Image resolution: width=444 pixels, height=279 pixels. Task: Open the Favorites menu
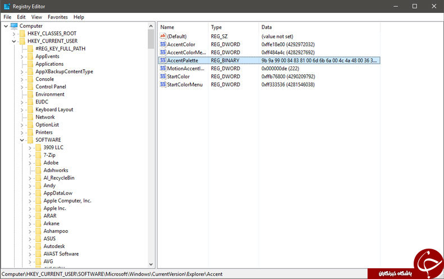pos(58,17)
